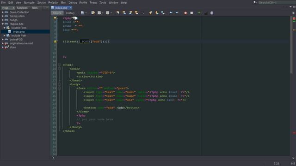Click Find Next Occurrence icon
The width and height of the screenshot is (296, 166).
click(x=130, y=13)
